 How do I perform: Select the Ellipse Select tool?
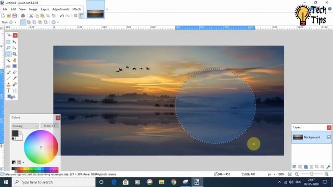[8, 54]
